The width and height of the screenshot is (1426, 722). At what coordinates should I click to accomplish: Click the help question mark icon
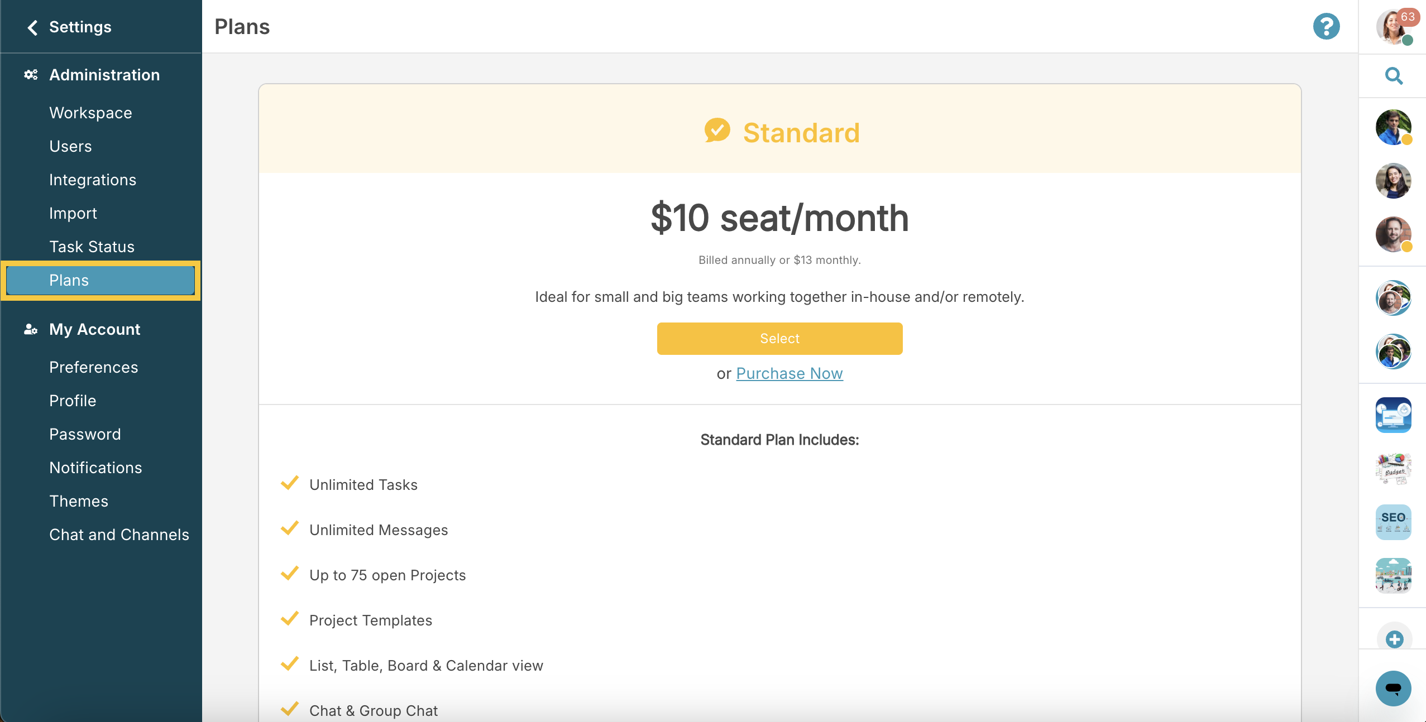click(x=1326, y=27)
